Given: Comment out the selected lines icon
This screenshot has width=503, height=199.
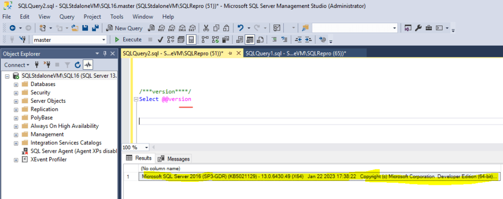Looking at the screenshot, I should coord(274,39).
